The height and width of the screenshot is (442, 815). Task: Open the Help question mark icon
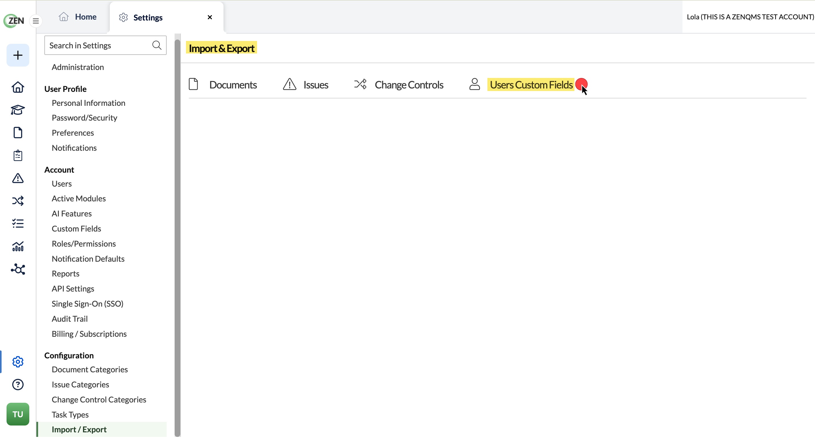18,385
